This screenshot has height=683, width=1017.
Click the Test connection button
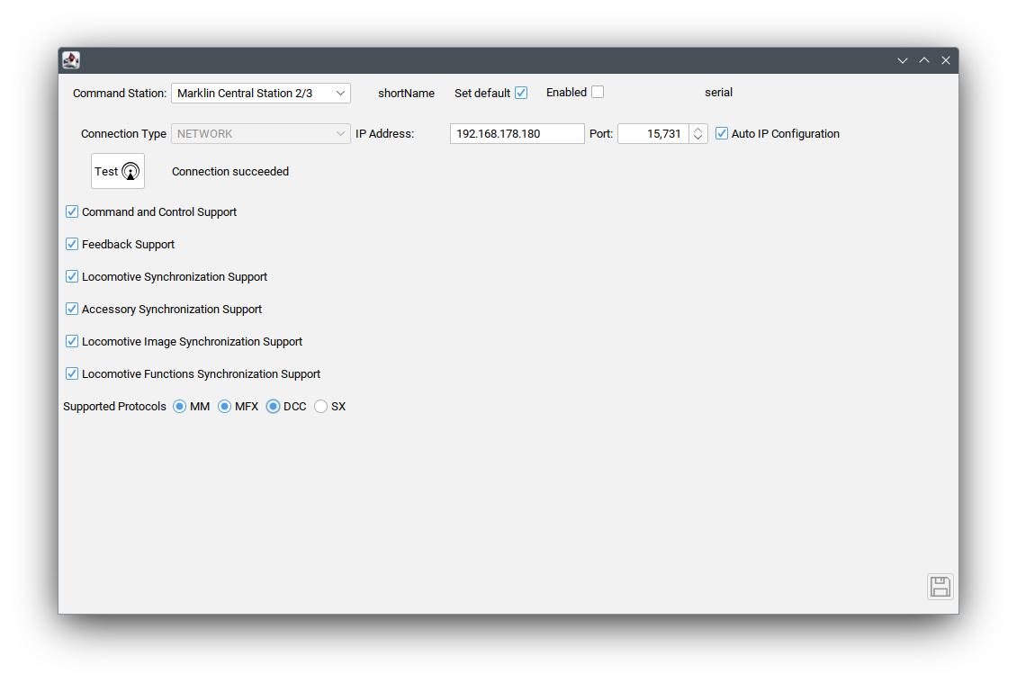117,171
